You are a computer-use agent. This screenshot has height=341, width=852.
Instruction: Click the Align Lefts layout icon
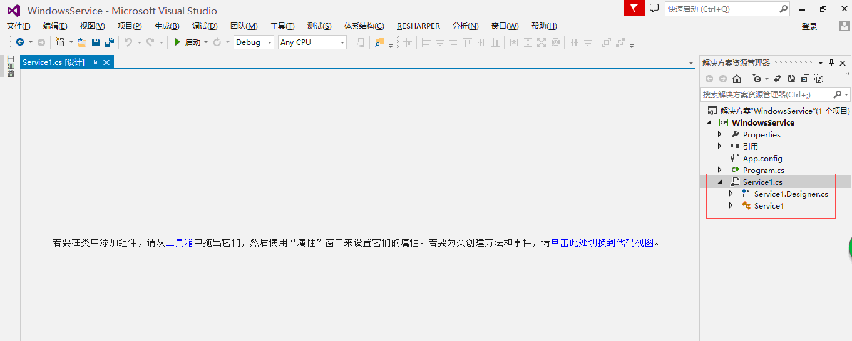pos(426,42)
